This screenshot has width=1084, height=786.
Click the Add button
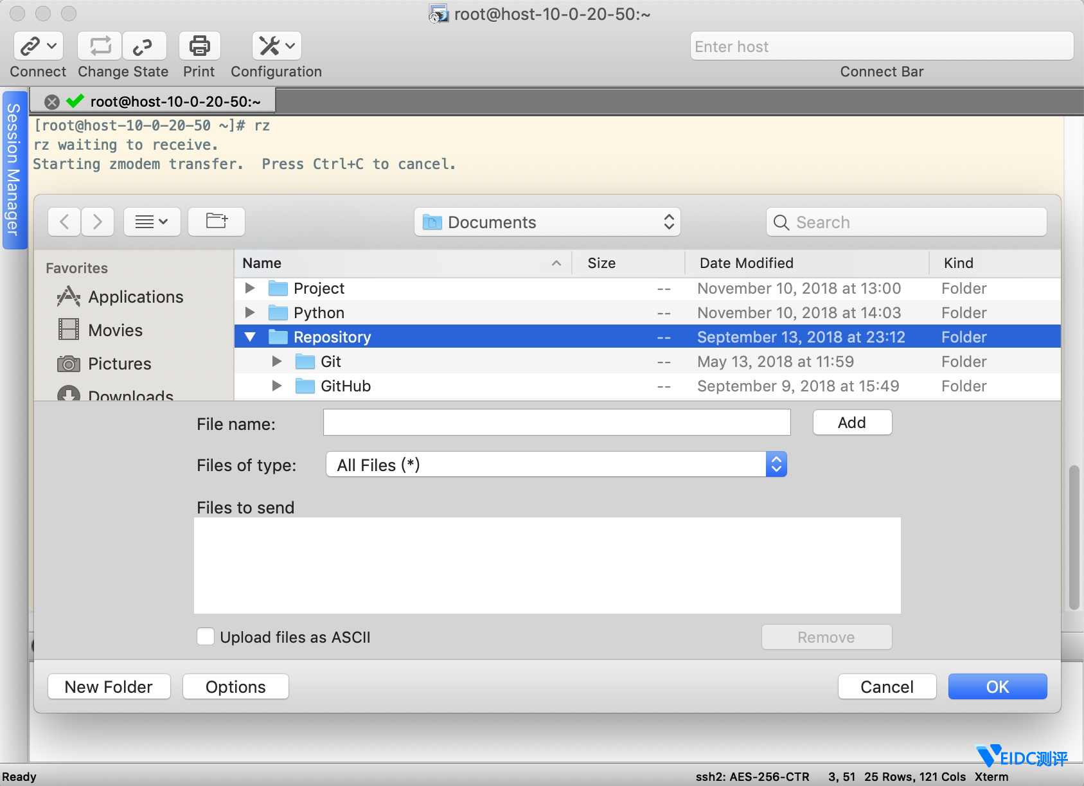click(x=851, y=423)
